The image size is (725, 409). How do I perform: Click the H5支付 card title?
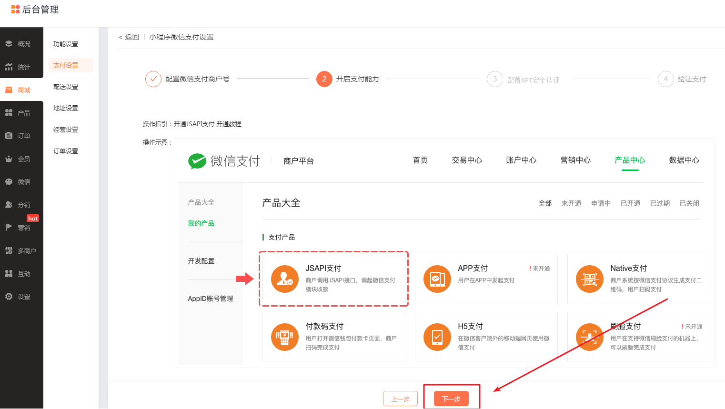[x=470, y=326]
